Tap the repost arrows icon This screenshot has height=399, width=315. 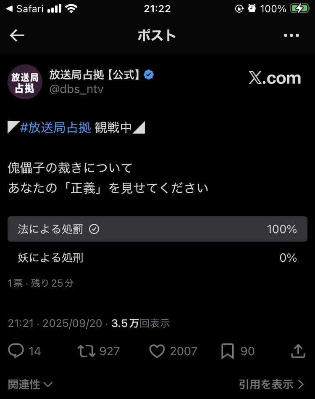pos(87,351)
